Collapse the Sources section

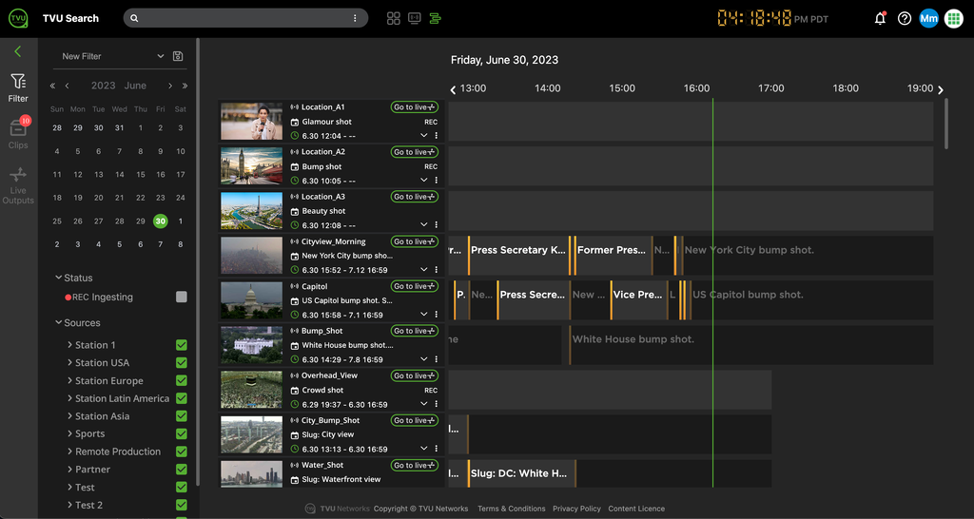(x=58, y=323)
